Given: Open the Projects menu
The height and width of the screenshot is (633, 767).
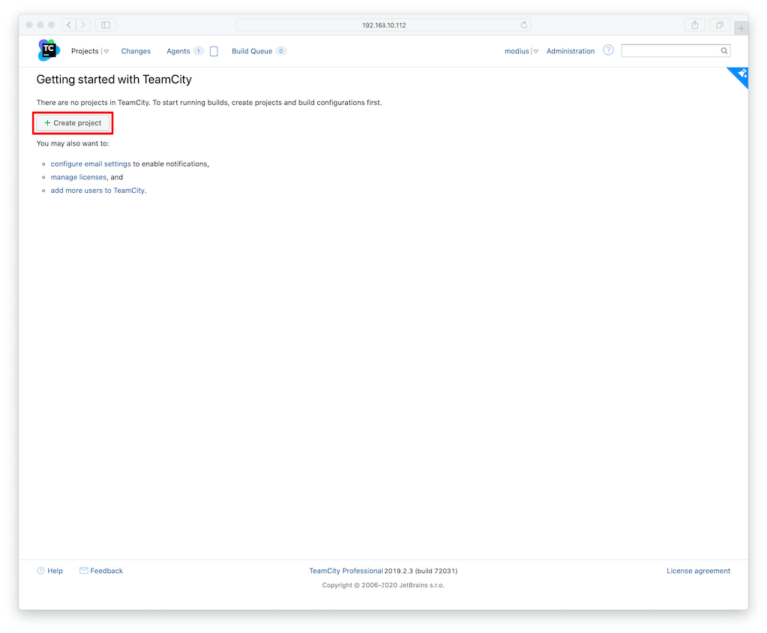Looking at the screenshot, I should pyautogui.click(x=85, y=51).
